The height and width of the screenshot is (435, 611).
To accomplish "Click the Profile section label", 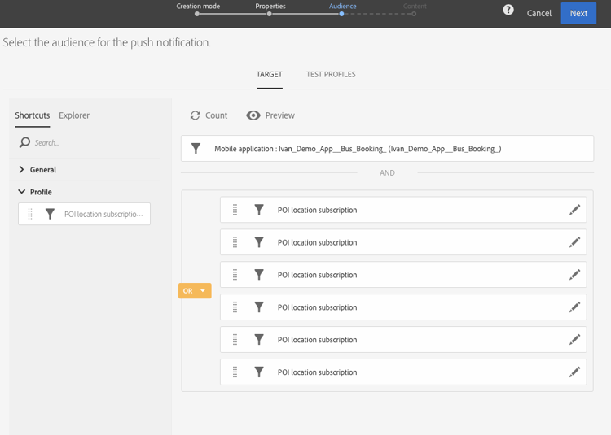I will (41, 192).
